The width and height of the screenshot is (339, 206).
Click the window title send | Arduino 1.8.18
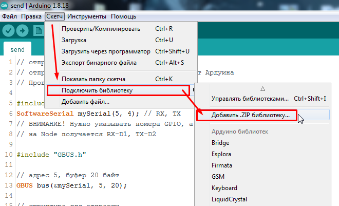(40, 6)
